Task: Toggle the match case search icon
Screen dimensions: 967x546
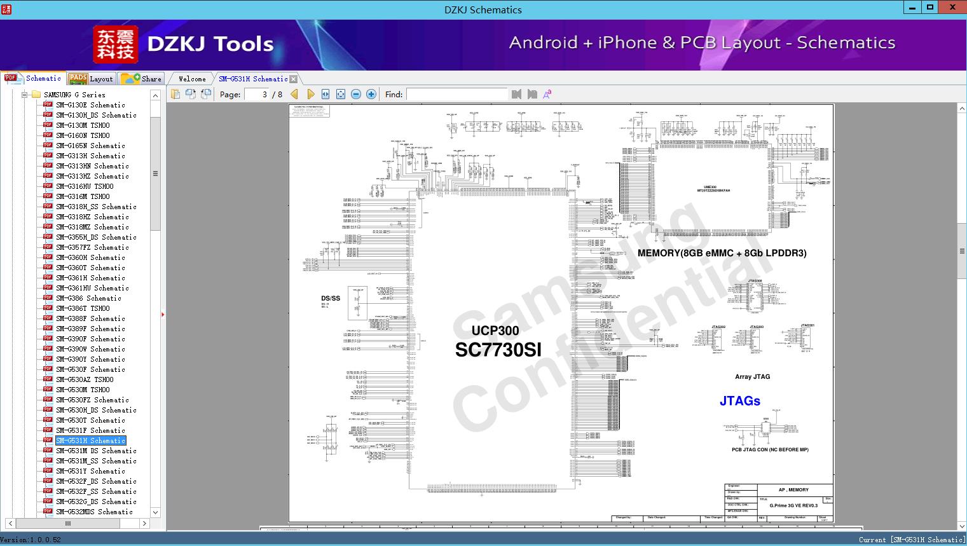Action: click(x=547, y=94)
